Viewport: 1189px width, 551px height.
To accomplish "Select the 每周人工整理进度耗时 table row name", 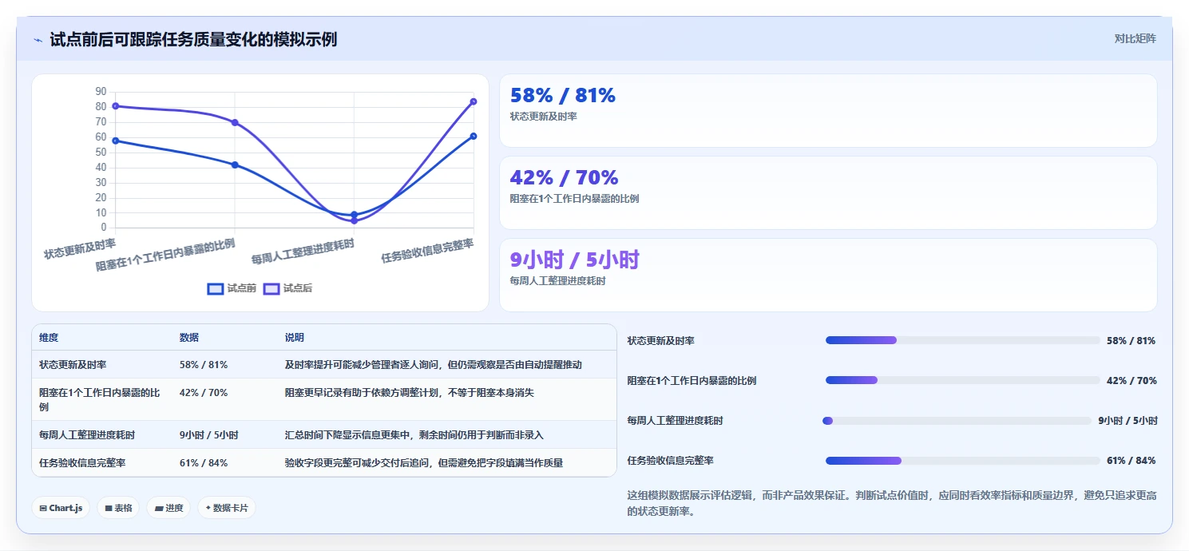I will [x=87, y=435].
